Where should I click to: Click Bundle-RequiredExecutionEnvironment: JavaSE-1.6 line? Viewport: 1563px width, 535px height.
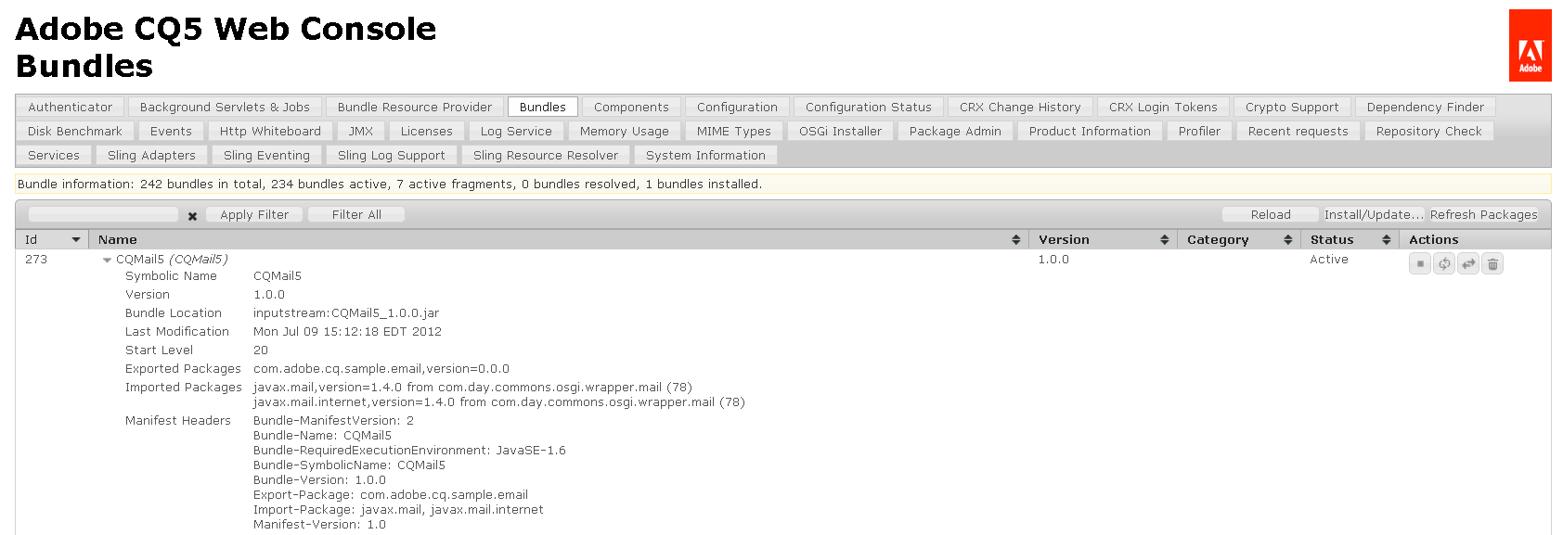tap(409, 451)
